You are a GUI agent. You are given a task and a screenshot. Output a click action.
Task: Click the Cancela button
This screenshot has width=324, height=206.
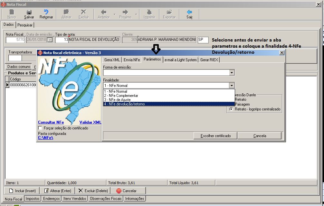[x=260, y=136]
